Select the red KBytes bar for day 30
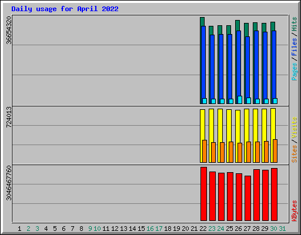The image size is (301, 235). (274, 194)
